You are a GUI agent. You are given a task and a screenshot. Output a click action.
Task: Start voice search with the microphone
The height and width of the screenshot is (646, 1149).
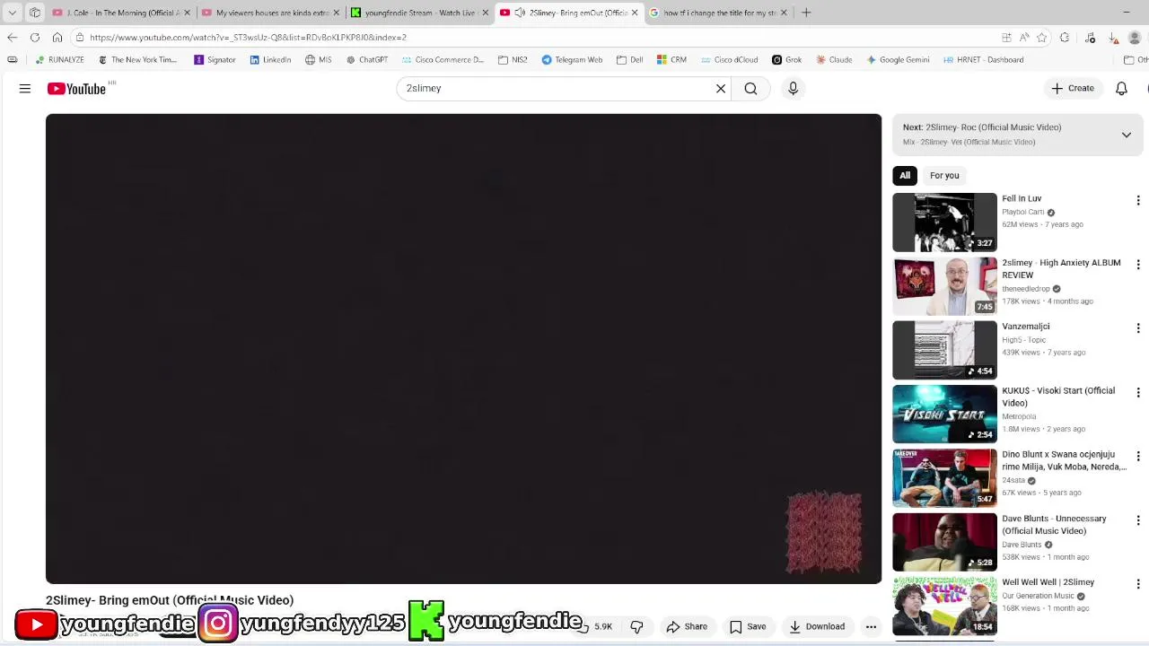[793, 88]
